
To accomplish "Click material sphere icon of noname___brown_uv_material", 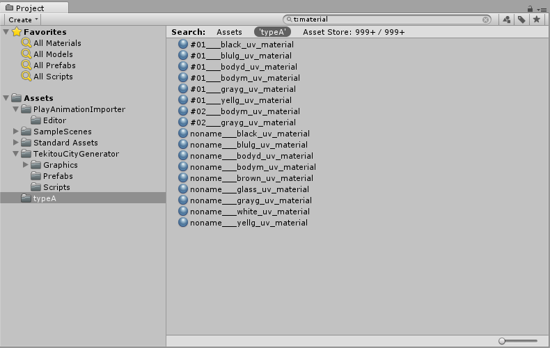I will 183,178.
